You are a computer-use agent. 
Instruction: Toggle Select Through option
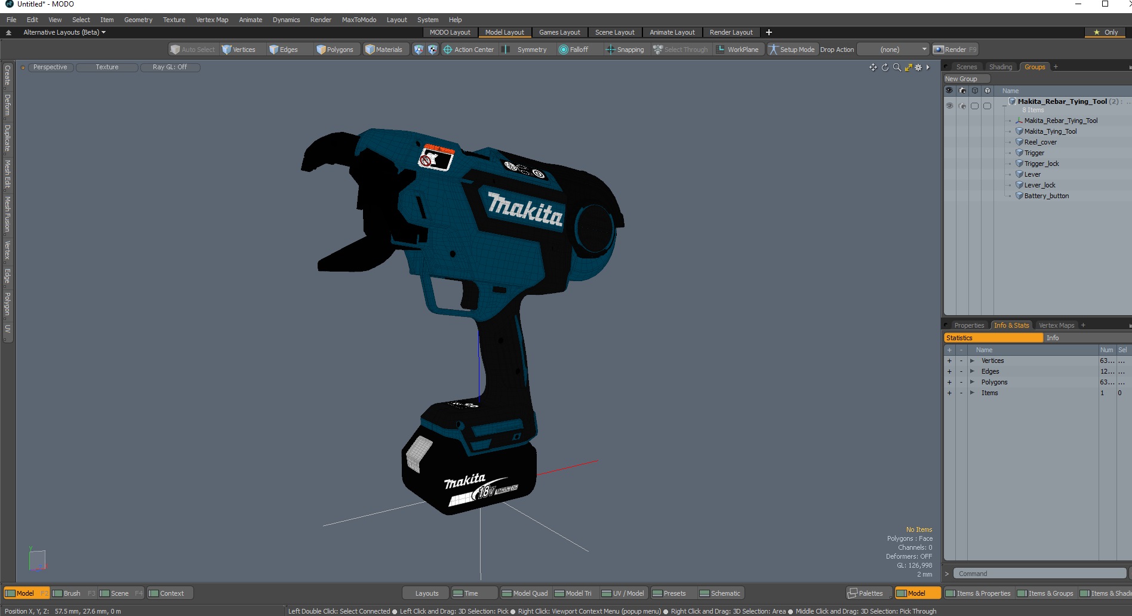point(680,50)
